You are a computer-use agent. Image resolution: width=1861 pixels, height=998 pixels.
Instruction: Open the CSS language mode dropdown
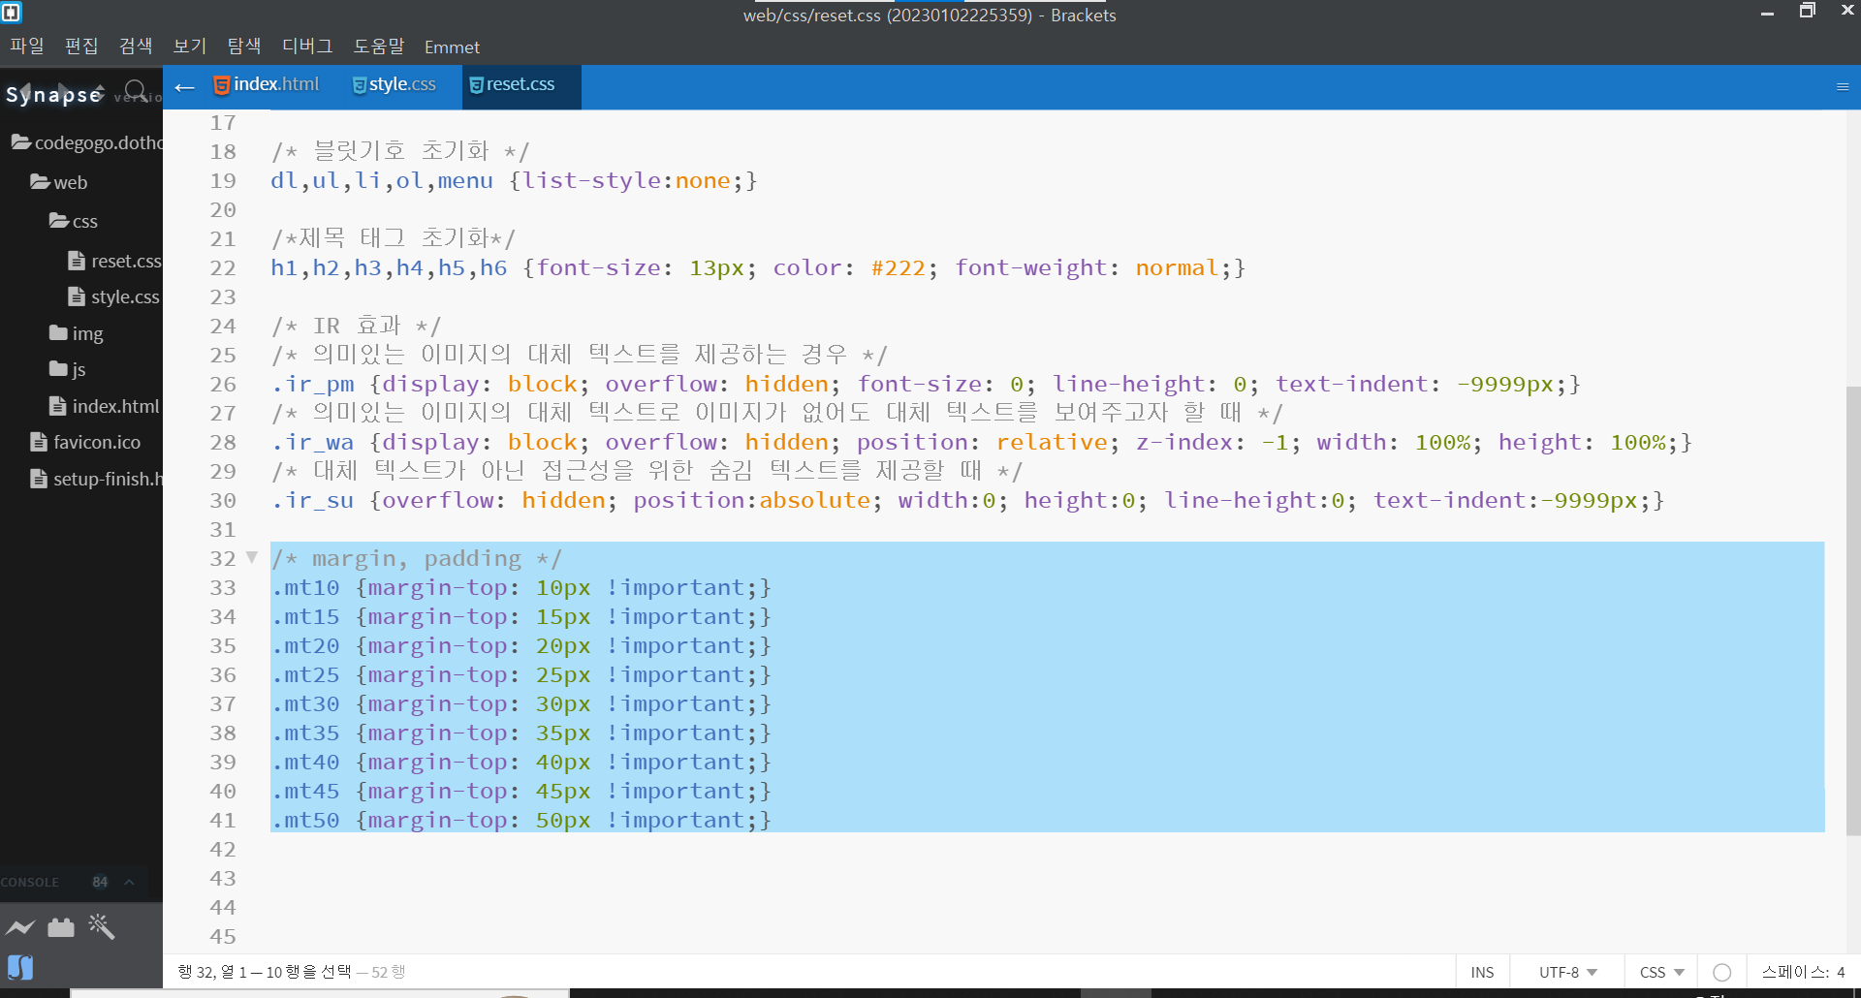tap(1661, 972)
